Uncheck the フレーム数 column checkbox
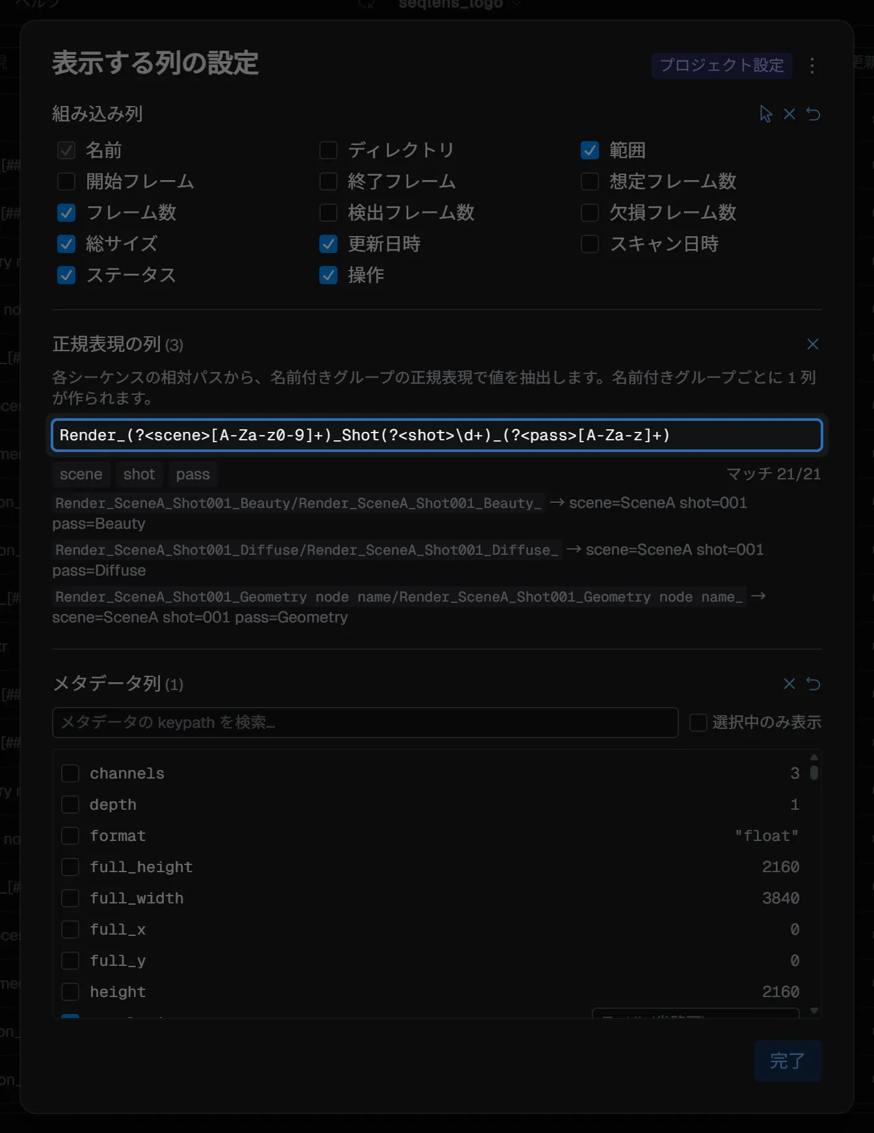 coord(66,213)
